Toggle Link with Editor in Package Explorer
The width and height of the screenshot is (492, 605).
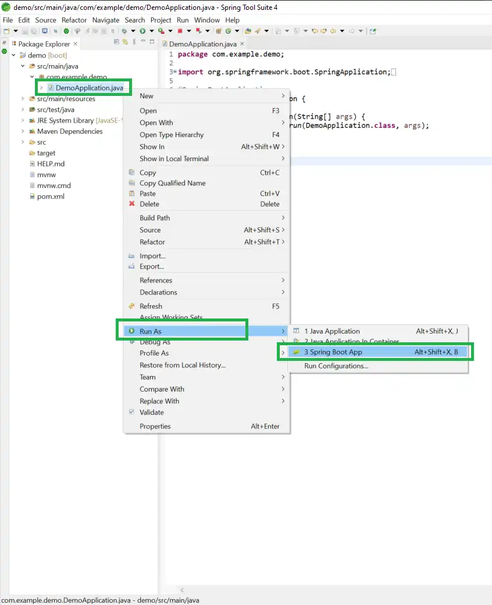124,42
